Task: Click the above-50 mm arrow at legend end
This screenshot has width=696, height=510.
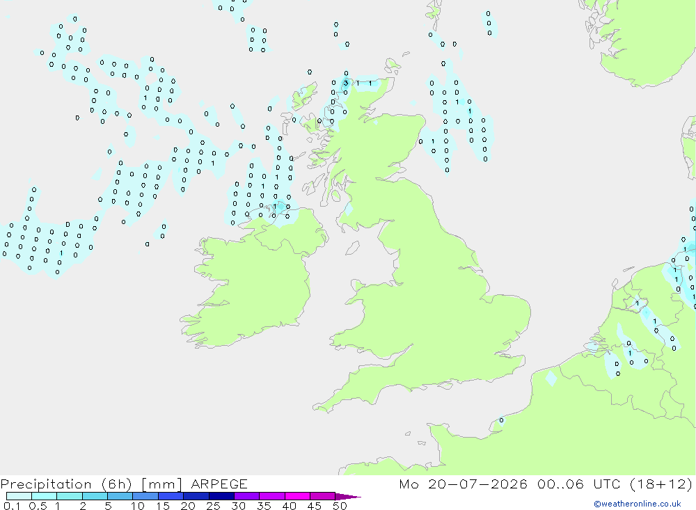Action: coord(348,496)
